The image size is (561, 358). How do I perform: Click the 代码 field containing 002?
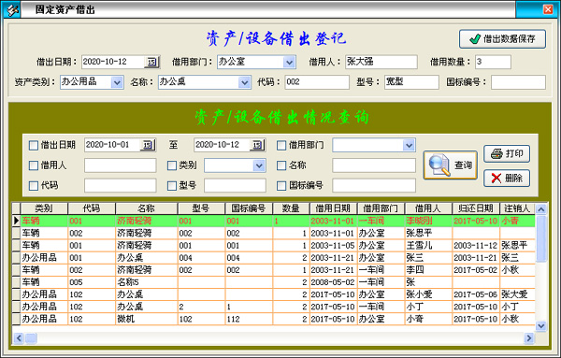[317, 82]
